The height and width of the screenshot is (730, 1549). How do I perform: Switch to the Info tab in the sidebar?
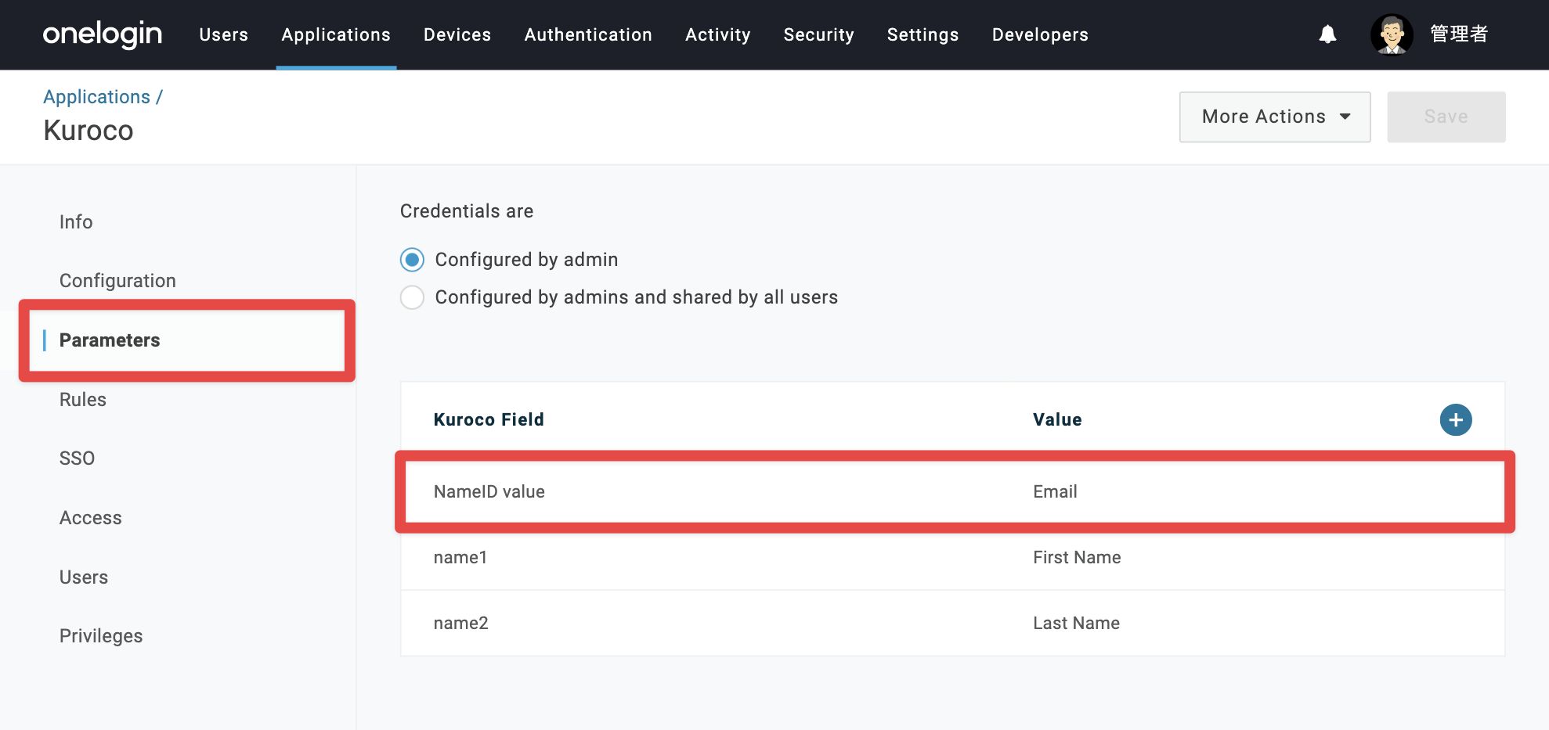point(76,222)
